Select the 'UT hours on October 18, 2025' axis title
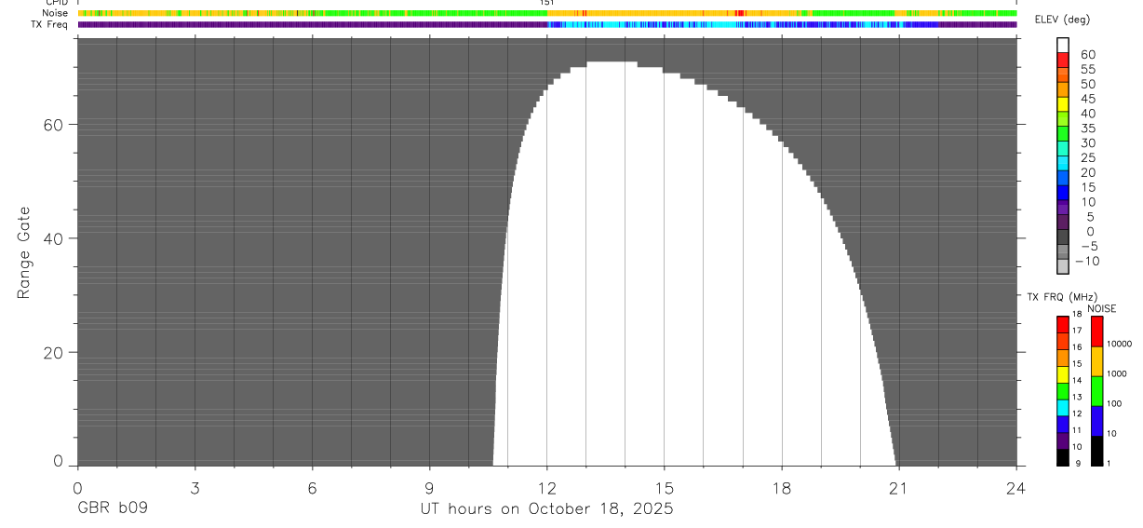 (545, 508)
